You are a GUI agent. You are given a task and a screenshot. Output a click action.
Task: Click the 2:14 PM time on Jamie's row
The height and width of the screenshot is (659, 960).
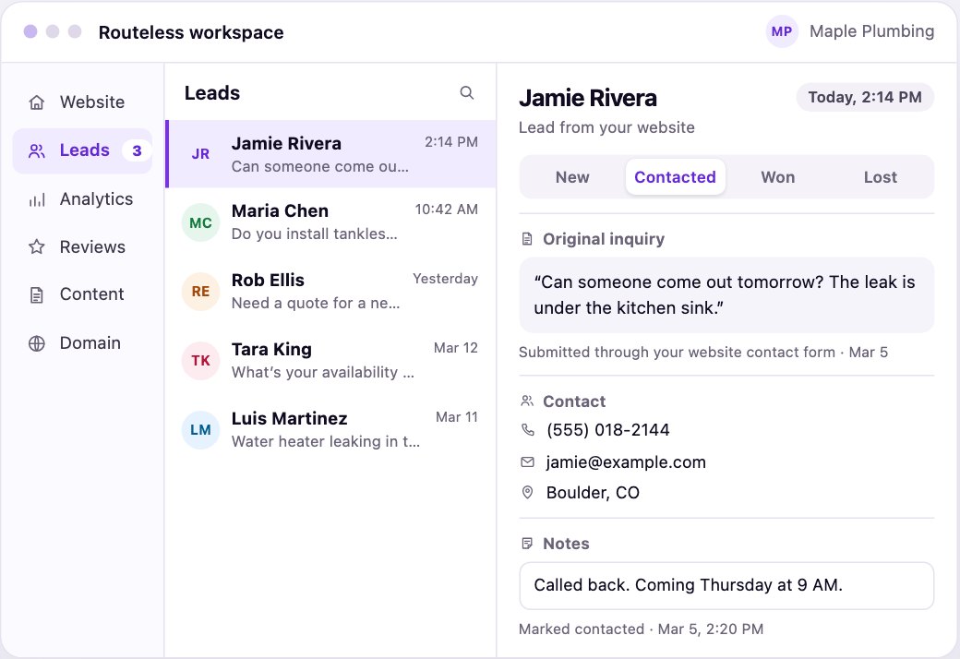point(451,142)
